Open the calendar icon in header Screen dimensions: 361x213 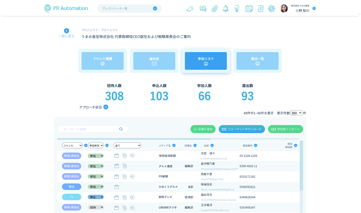click(x=249, y=9)
